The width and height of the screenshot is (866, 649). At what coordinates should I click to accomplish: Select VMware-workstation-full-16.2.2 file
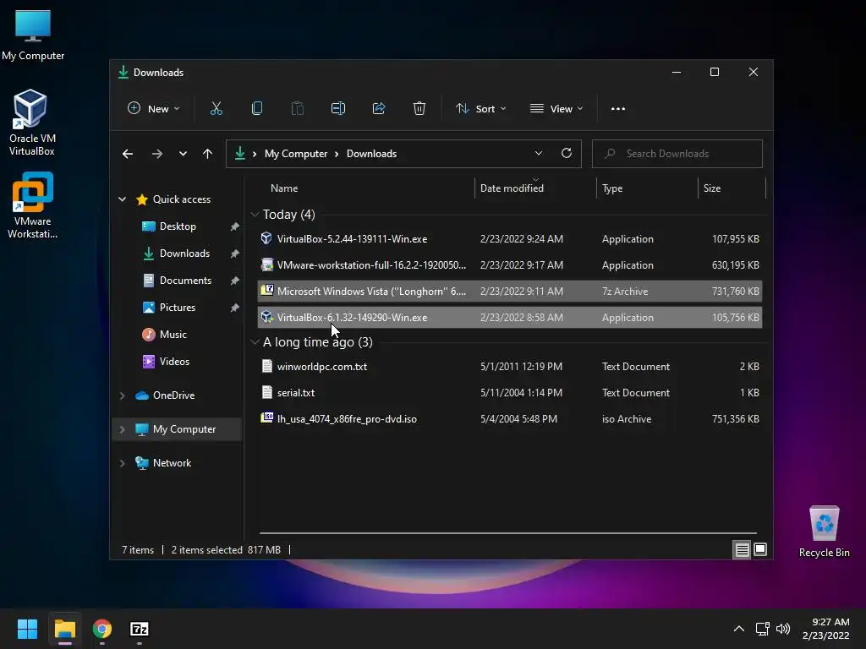coord(510,265)
